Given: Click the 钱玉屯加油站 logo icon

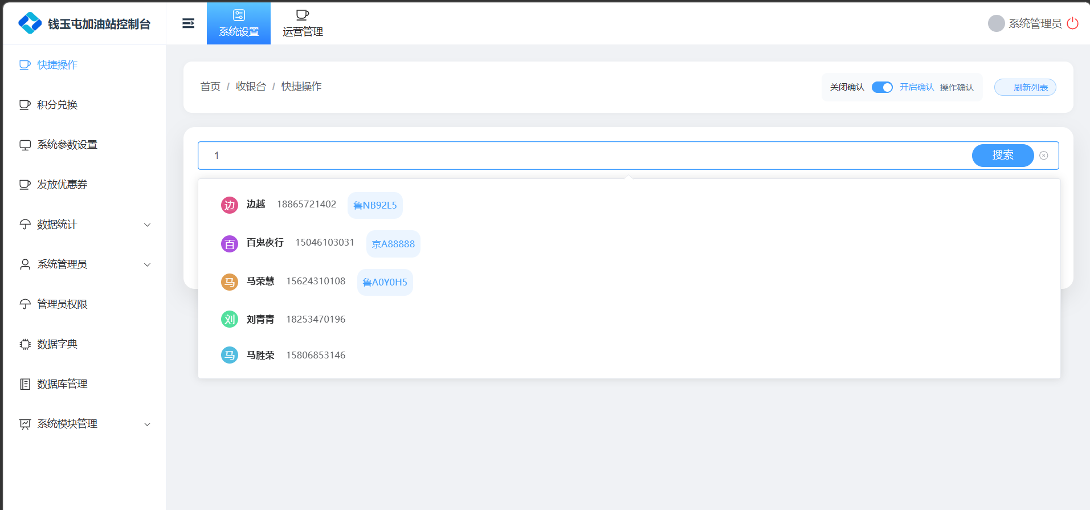Looking at the screenshot, I should (30, 23).
